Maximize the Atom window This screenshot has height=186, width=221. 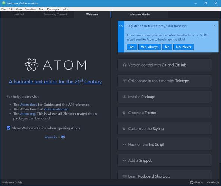coord(206,3)
